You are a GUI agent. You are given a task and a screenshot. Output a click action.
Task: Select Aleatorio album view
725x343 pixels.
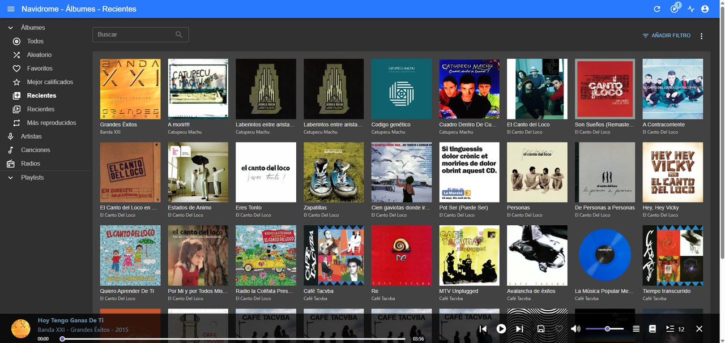45,55
